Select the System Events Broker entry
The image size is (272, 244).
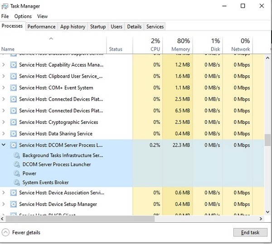(45, 182)
